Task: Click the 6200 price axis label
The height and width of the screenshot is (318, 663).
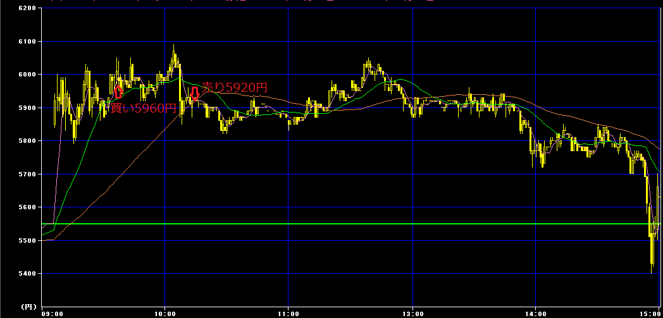Action: pos(28,8)
